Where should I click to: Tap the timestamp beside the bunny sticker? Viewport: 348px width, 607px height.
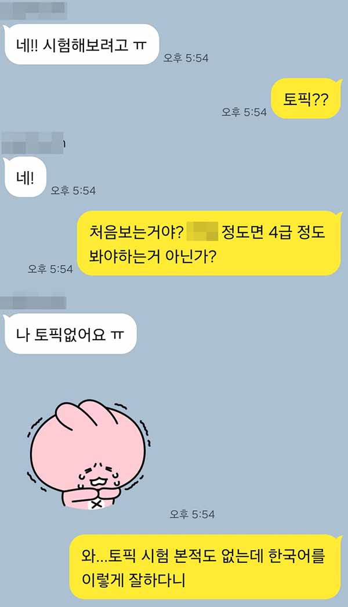point(192,514)
